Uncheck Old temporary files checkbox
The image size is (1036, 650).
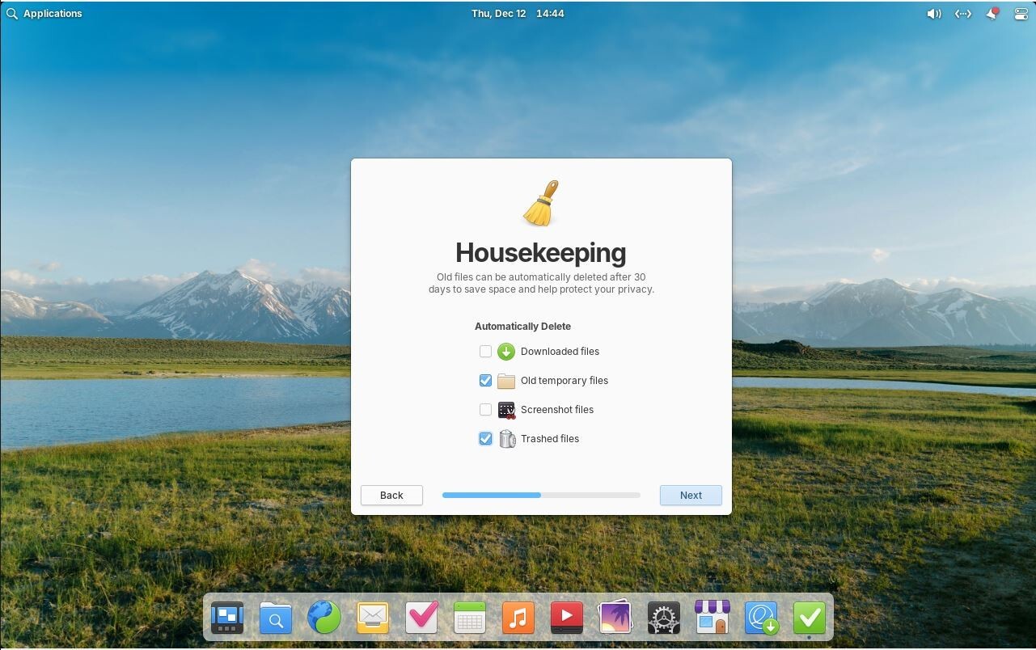[485, 381]
